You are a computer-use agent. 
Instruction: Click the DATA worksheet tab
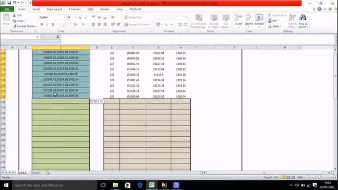tap(22, 173)
